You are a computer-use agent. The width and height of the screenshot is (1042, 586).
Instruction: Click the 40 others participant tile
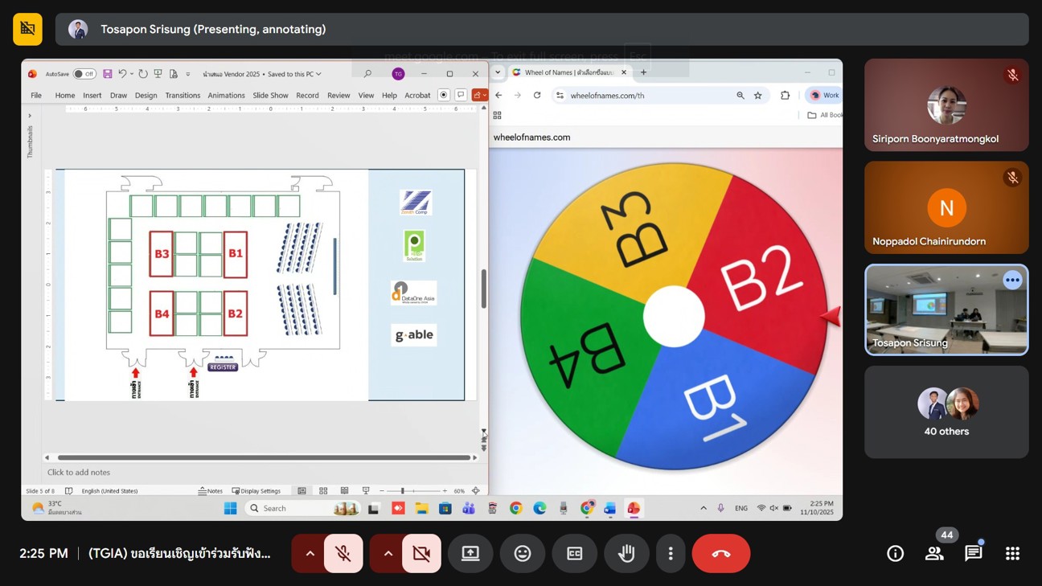click(x=946, y=412)
